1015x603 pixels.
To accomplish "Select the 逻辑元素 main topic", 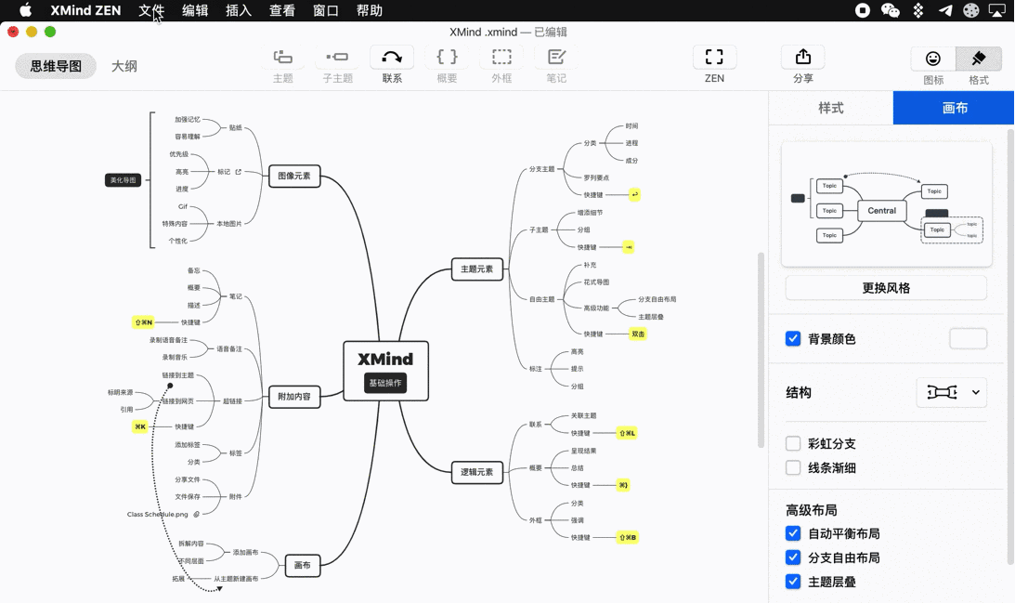I will [477, 472].
